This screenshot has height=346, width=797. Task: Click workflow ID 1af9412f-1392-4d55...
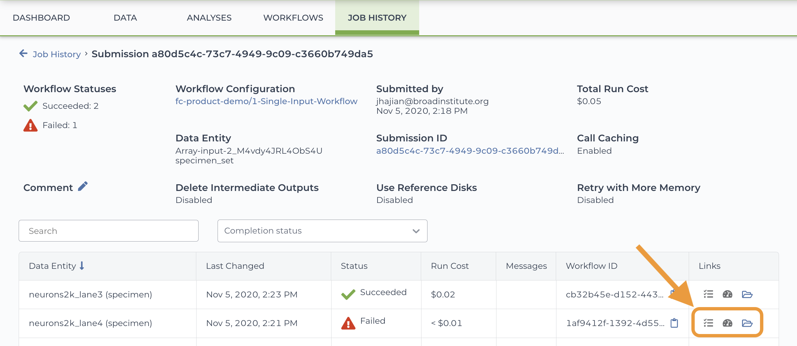click(615, 323)
